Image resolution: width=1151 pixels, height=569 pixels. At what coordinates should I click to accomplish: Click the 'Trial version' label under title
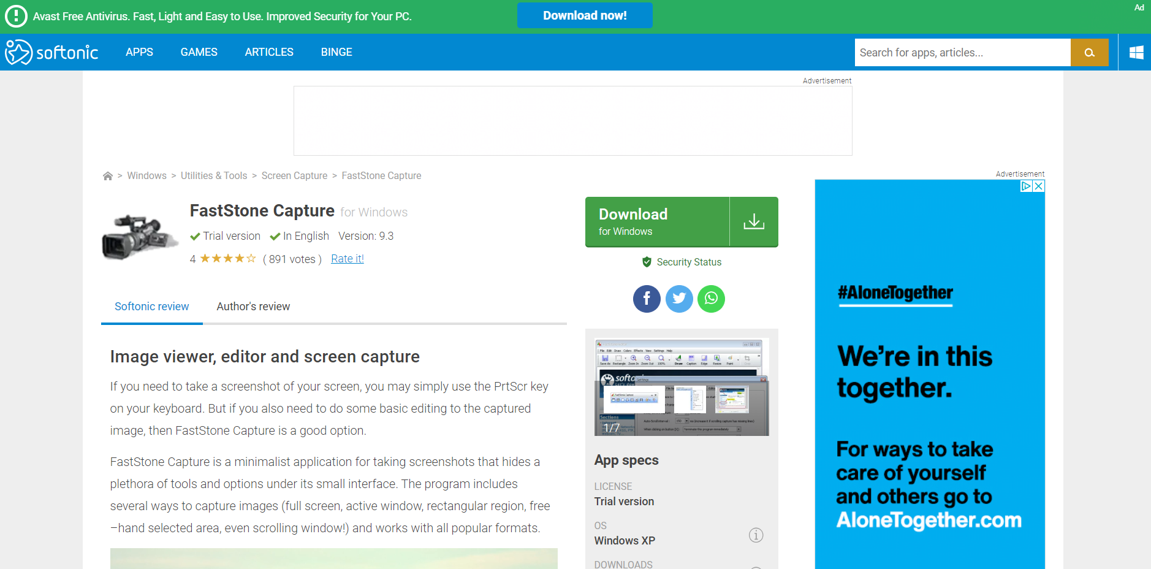tap(232, 236)
